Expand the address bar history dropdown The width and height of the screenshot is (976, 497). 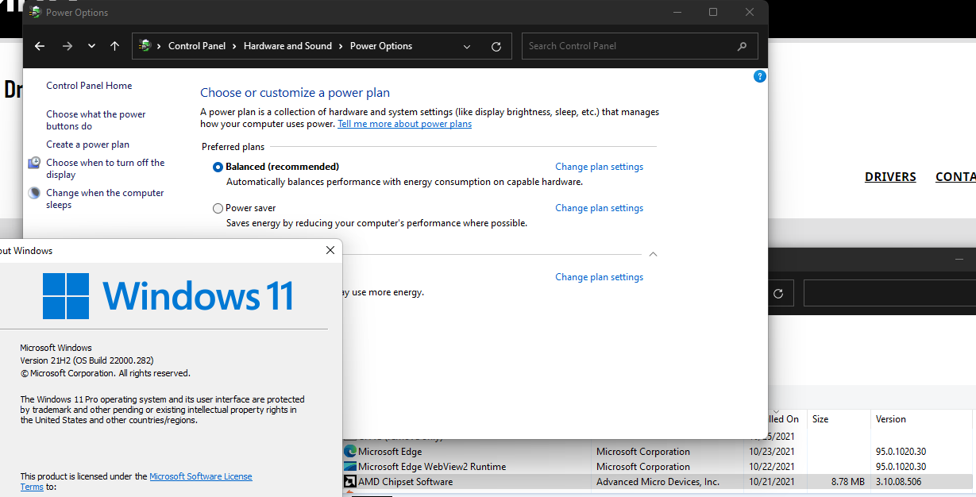tap(468, 46)
